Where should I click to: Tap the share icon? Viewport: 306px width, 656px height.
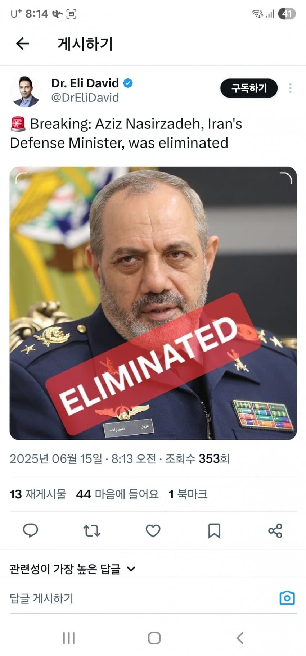tap(275, 531)
